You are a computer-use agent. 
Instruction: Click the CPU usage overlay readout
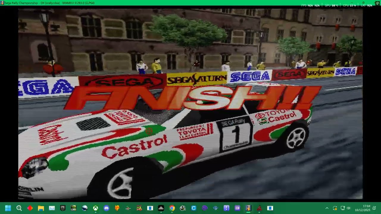click(x=349, y=5)
